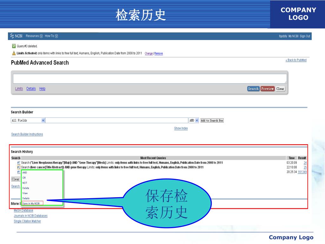The image size is (325, 244).
Task: Click the blue Search button
Action: click(x=253, y=89)
